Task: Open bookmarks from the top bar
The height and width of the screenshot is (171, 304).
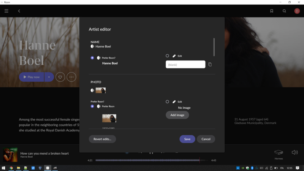Action: click(x=272, y=11)
